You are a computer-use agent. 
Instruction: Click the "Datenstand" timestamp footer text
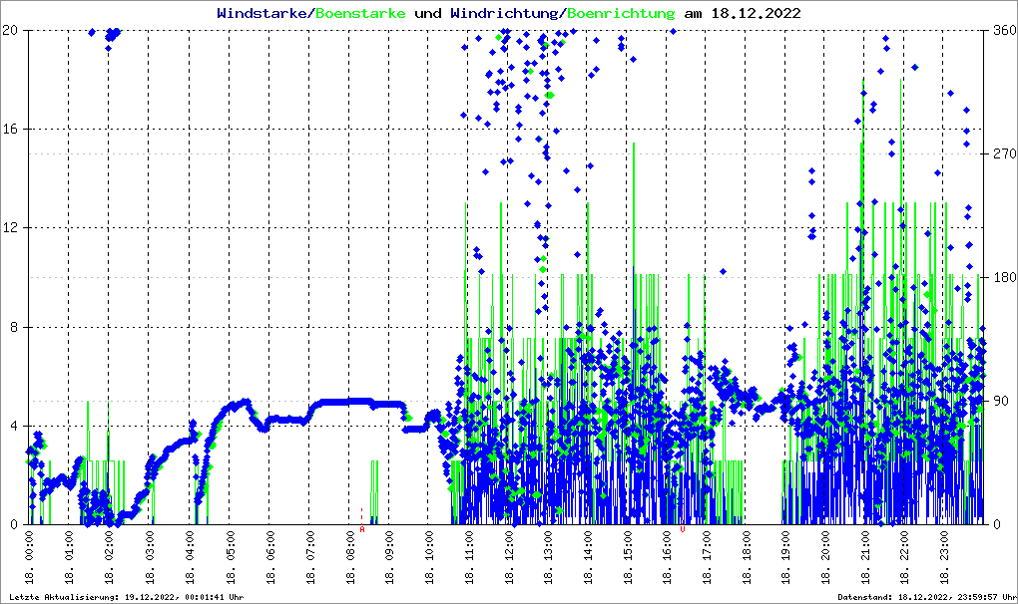pos(926,597)
